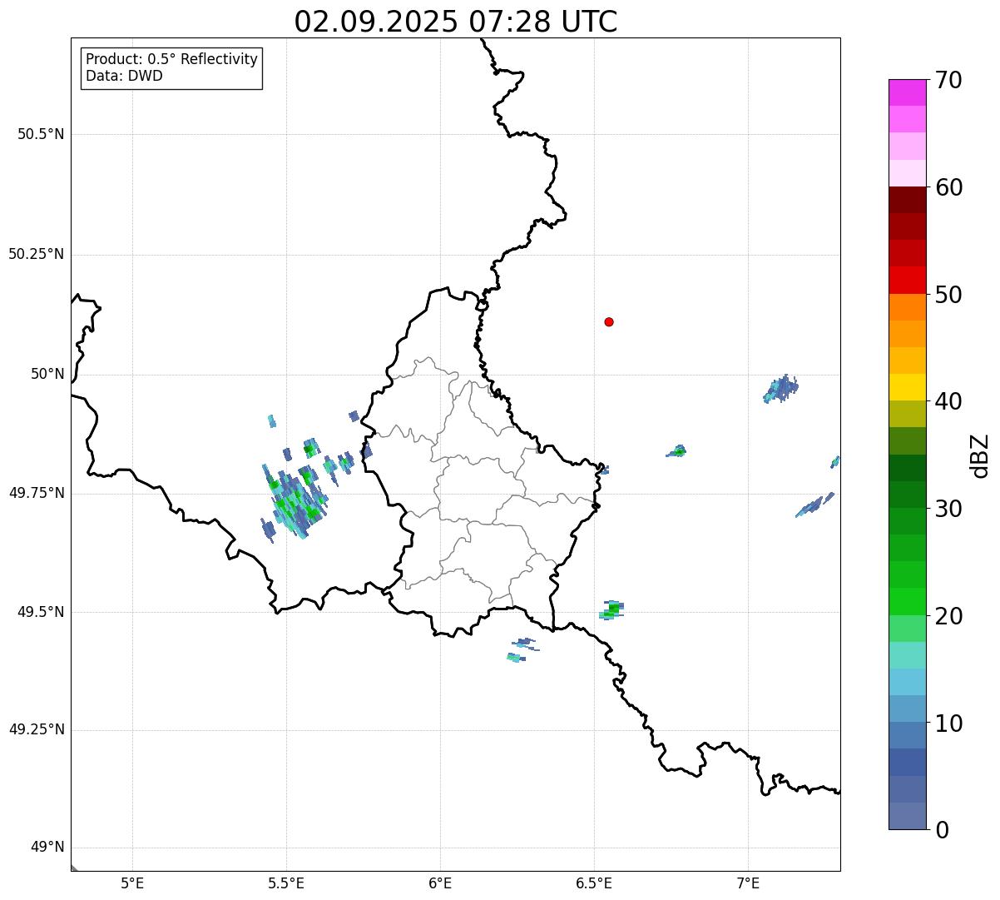The image size is (1000, 900).
Task: Click the "Data: DWD" label
Action: pos(124,77)
